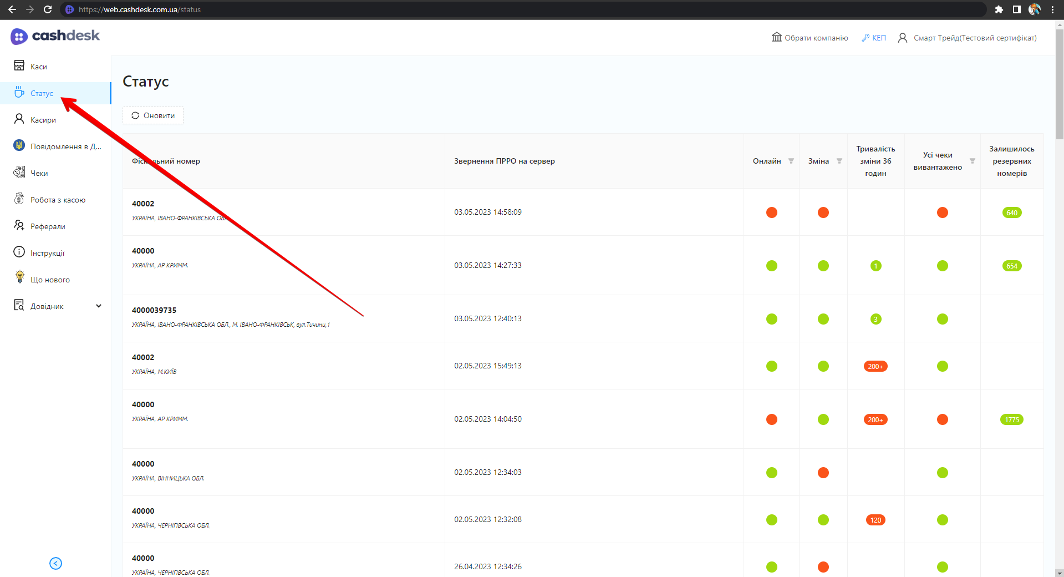The image size is (1064, 577).
Task: Select Статус in the sidebar menu
Action: tap(42, 93)
